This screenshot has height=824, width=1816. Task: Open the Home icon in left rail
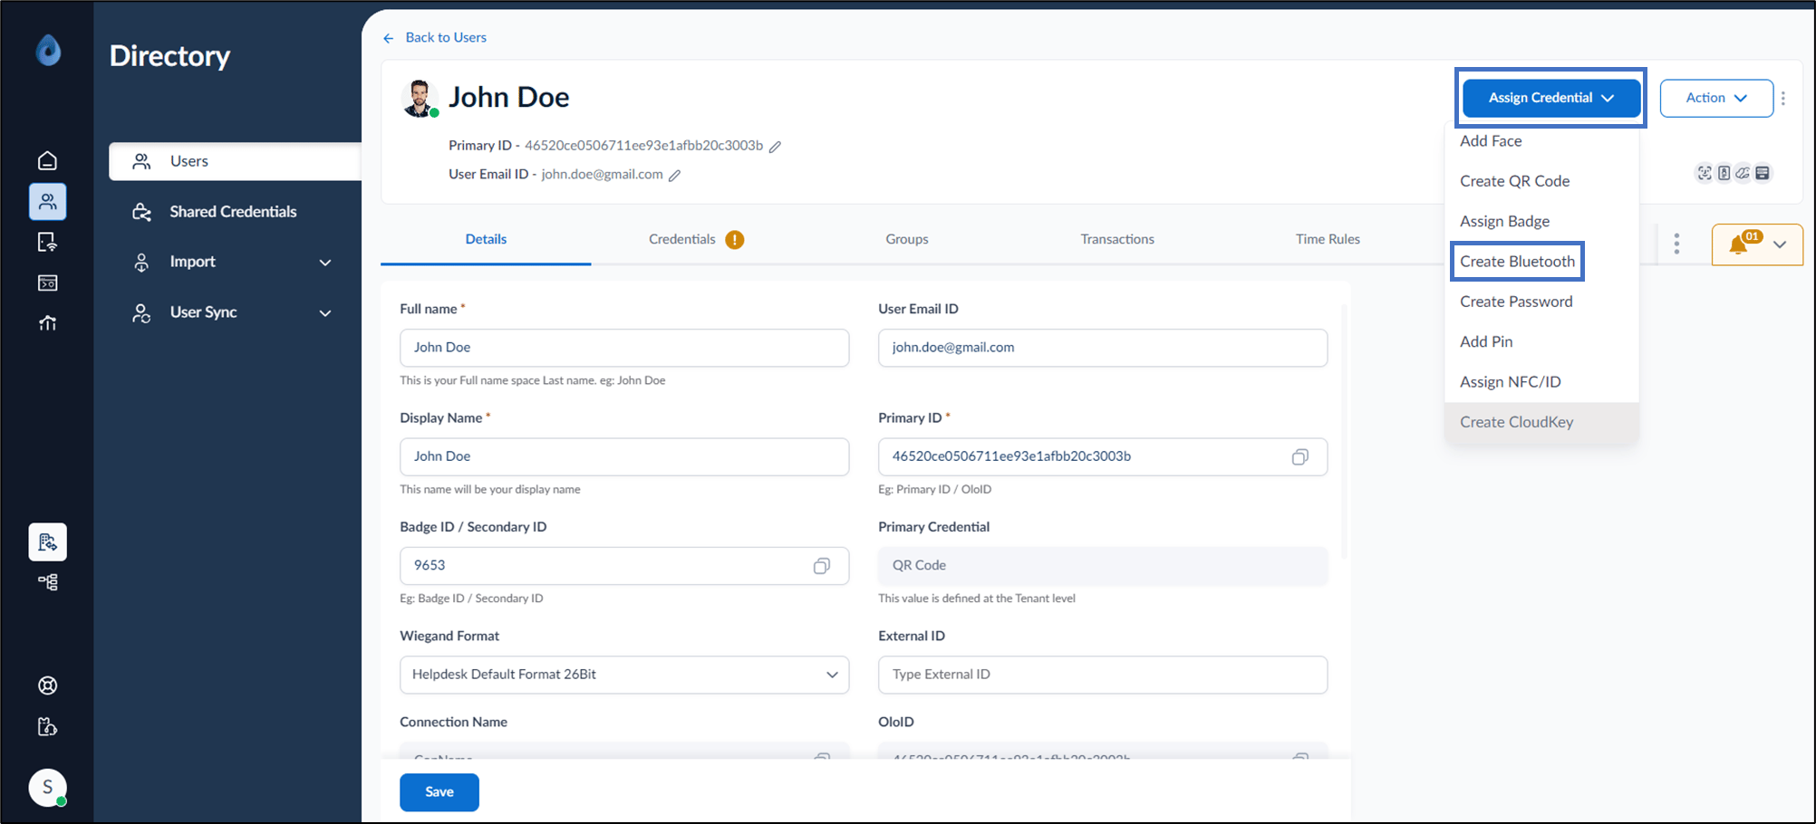(47, 160)
